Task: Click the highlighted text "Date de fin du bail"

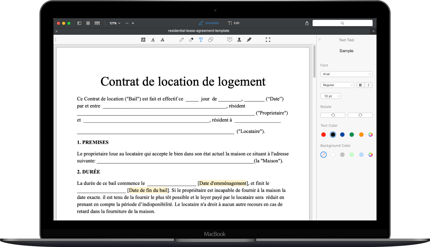Action: pyautogui.click(x=148, y=190)
